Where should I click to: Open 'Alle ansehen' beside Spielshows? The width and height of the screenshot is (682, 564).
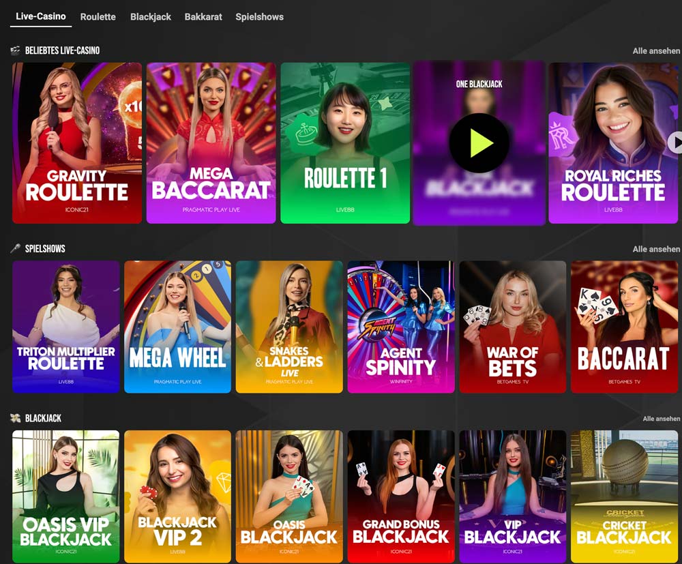pyautogui.click(x=657, y=248)
